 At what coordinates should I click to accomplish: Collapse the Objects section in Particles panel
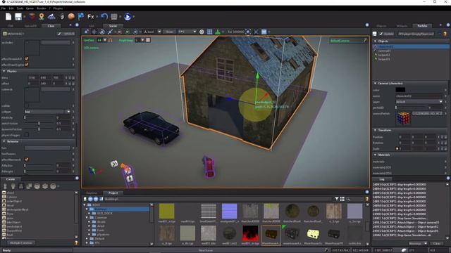[375, 41]
